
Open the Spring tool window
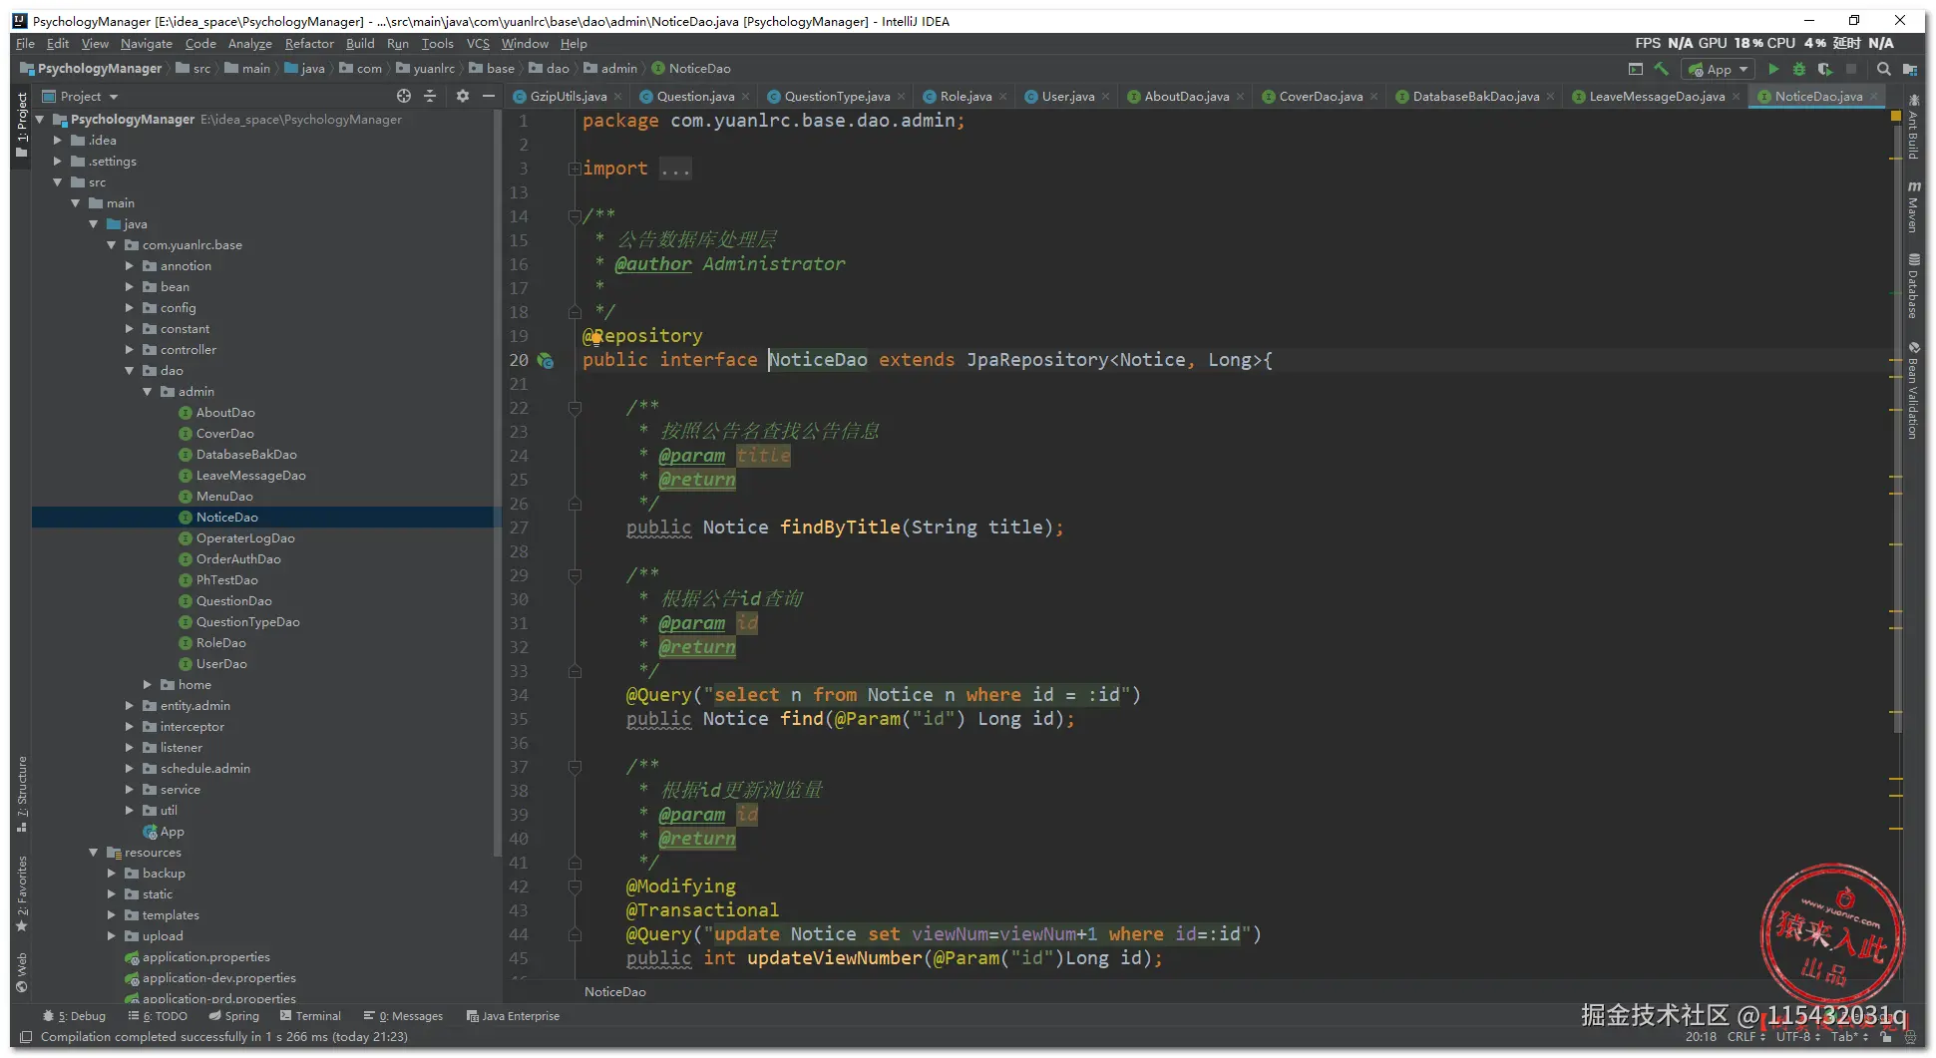tap(234, 1016)
